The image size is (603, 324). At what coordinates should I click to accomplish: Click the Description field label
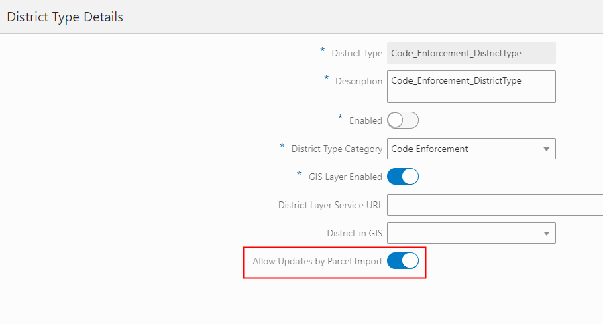coord(359,82)
